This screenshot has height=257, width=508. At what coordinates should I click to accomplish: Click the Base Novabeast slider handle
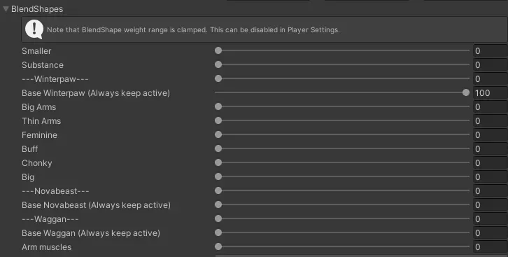pos(218,204)
